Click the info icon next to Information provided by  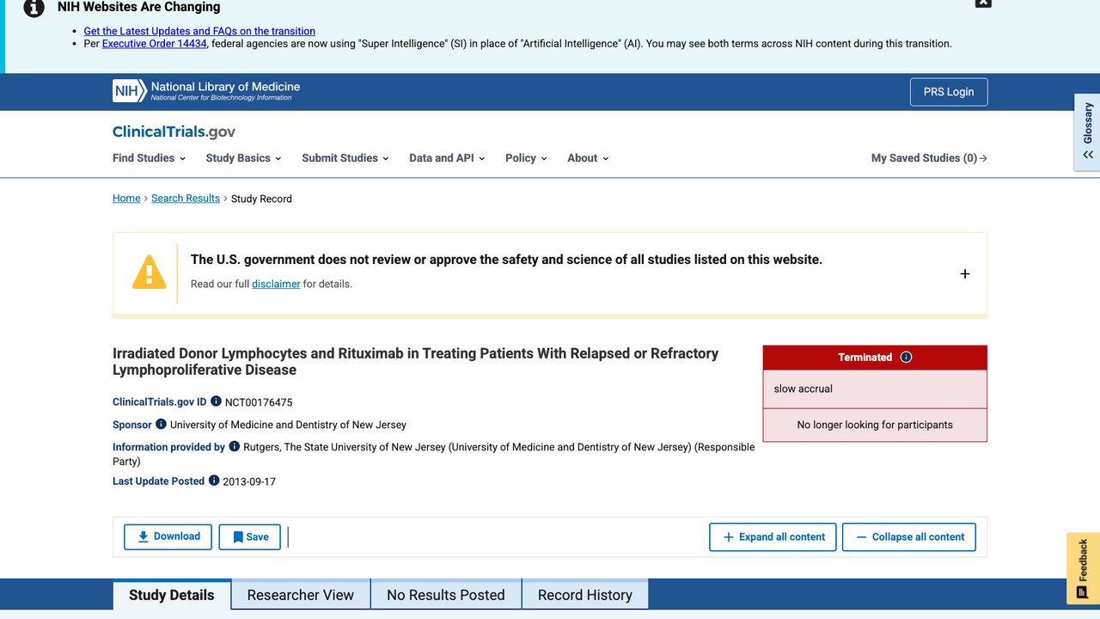pyautogui.click(x=234, y=446)
